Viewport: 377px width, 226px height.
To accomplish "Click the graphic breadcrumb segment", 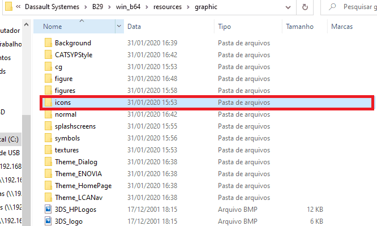I will (x=206, y=7).
